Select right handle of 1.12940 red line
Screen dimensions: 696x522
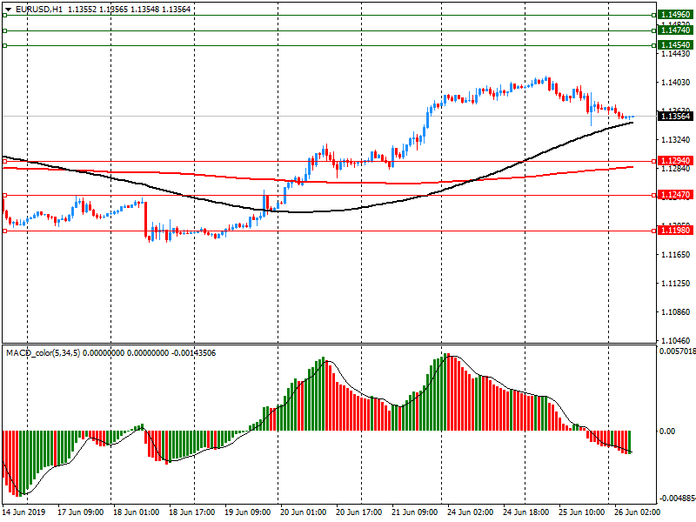[654, 162]
